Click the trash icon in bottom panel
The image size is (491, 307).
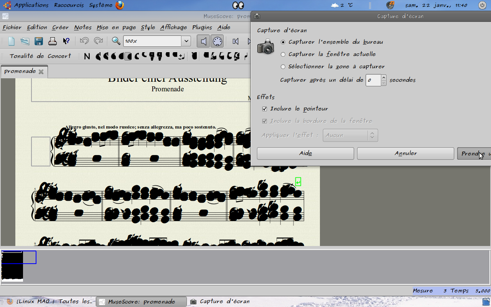click(486, 302)
